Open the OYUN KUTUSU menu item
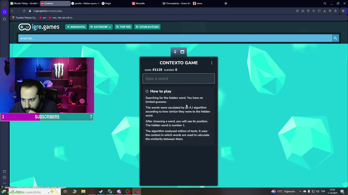 pos(147,27)
